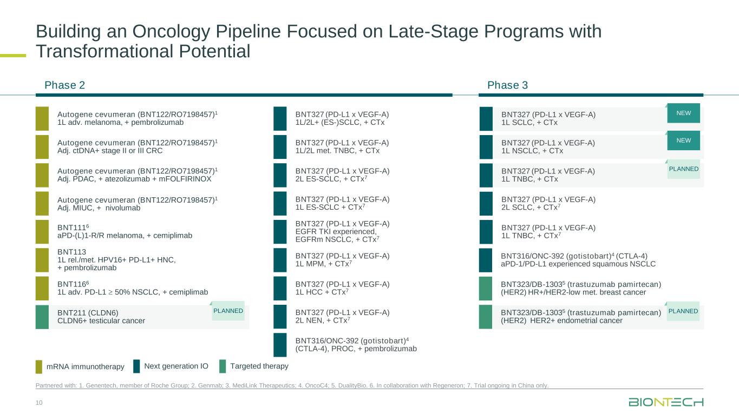Click the BNT116 NSCLC cemiplimab entry
Viewport: 739px width, 415px height.
tap(132, 288)
